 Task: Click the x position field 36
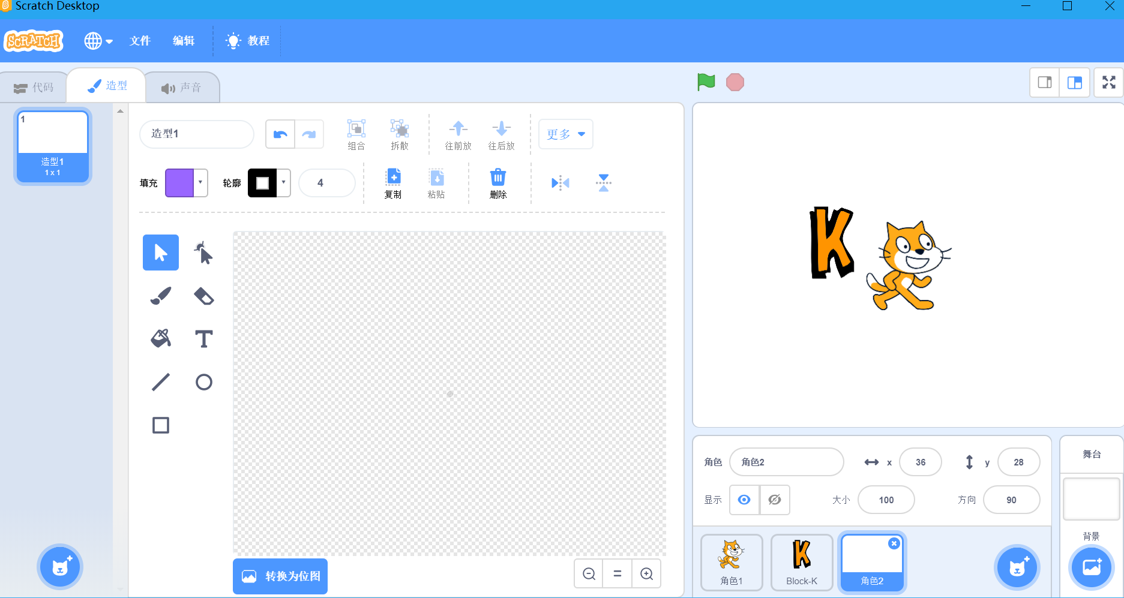(x=921, y=462)
